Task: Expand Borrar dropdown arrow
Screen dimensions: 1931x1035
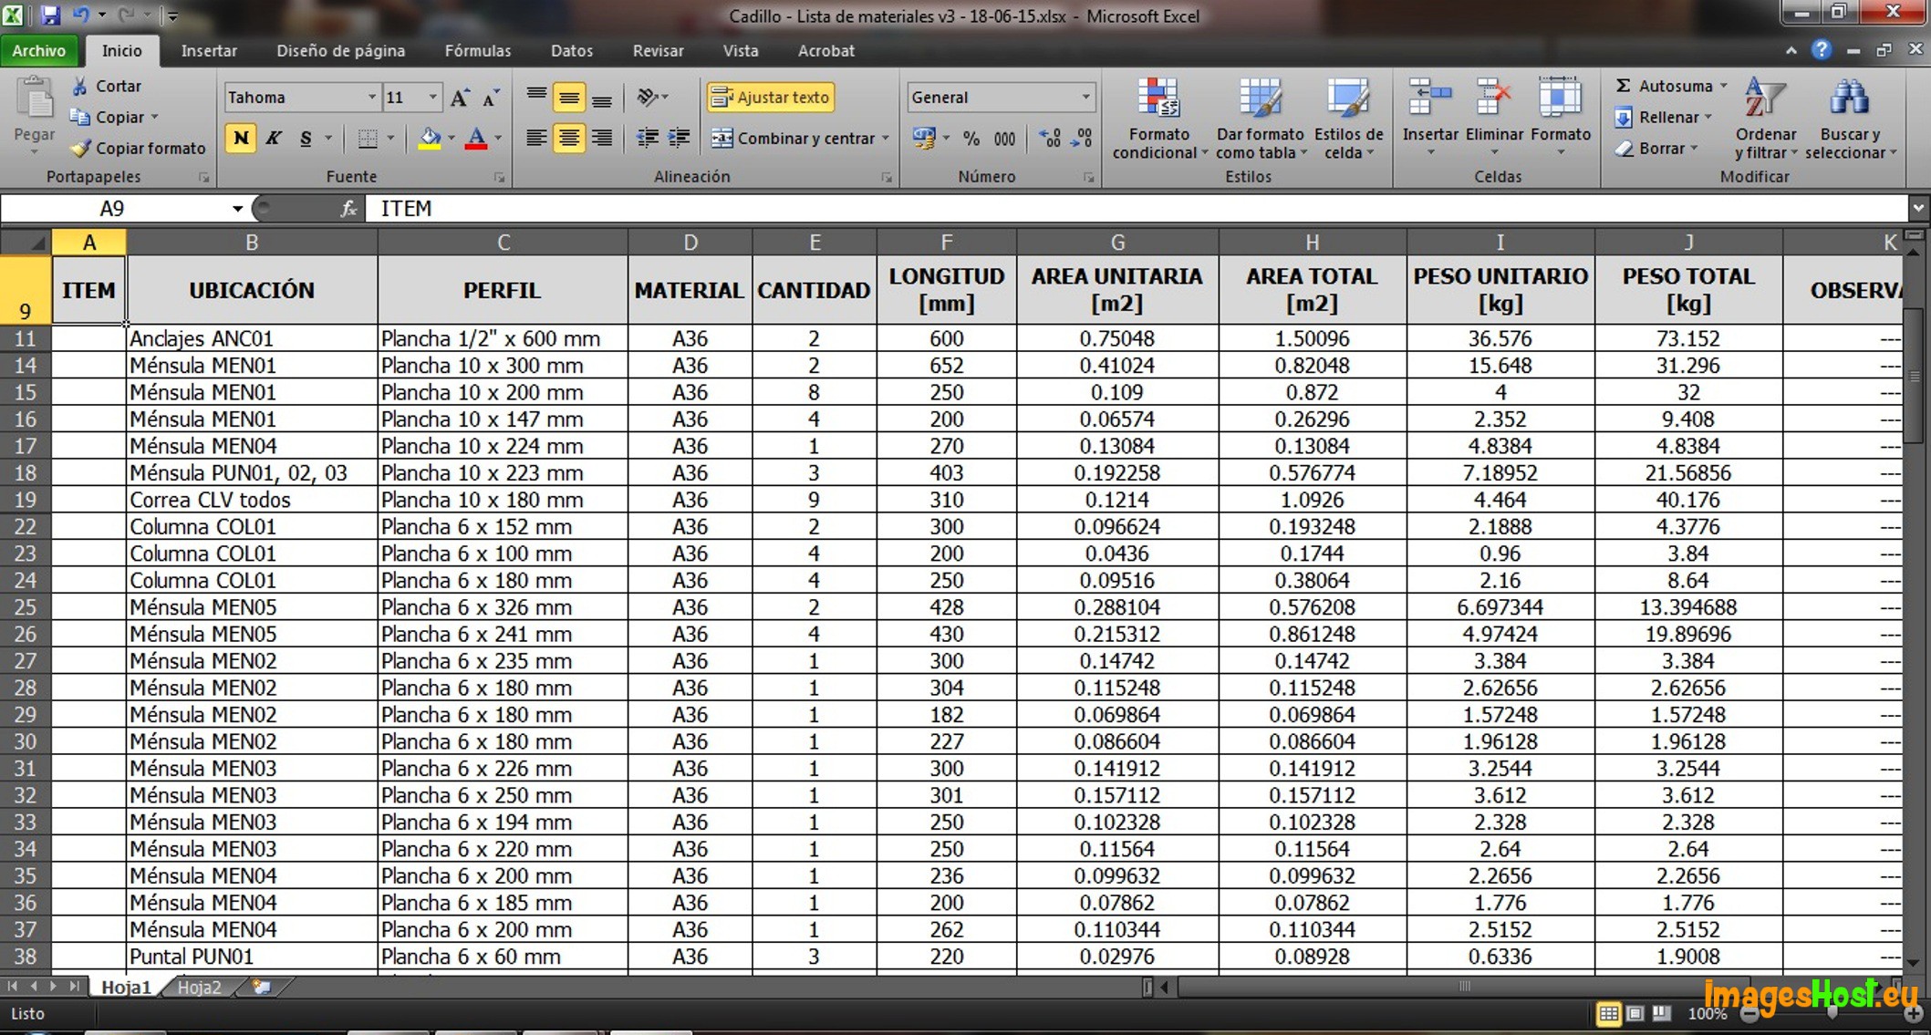Action: [1694, 148]
